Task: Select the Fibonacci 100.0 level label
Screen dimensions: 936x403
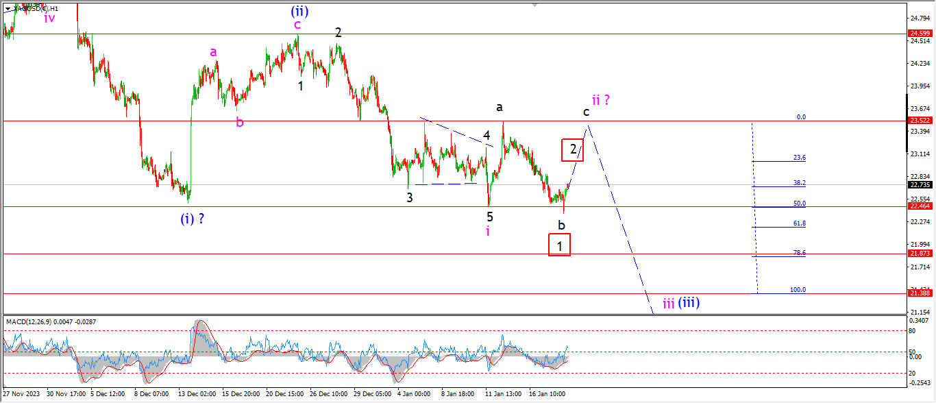Action: (x=798, y=290)
